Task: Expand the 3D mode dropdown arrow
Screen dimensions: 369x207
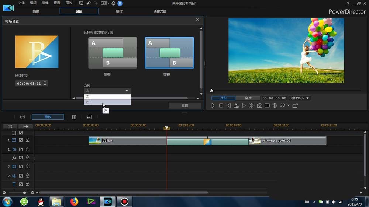Action: [288, 106]
